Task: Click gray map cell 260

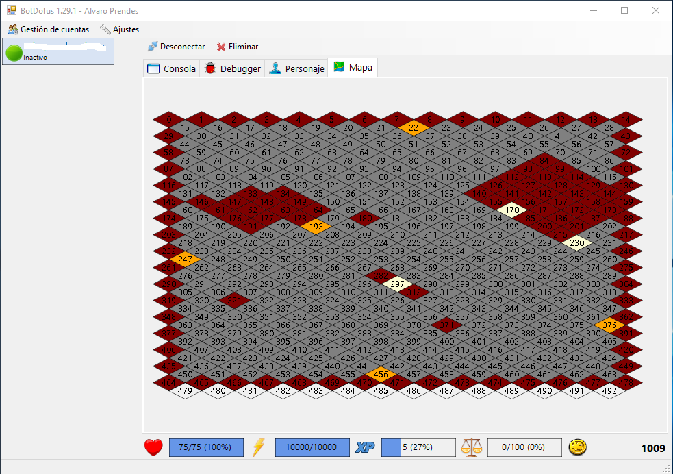Action: click(x=609, y=260)
